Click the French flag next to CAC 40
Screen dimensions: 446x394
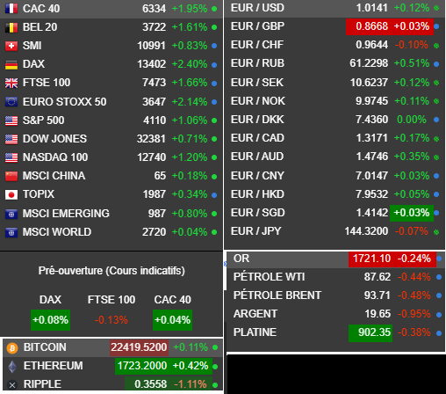point(11,9)
